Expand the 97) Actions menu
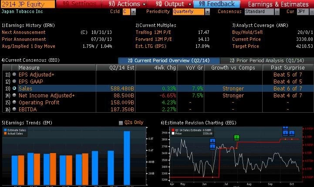Viewport: 314px width, 187px height. tap(127, 4)
